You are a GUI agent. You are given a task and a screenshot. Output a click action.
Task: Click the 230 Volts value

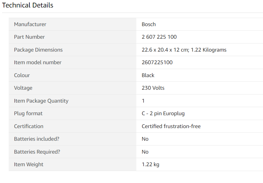pyautogui.click(x=153, y=88)
